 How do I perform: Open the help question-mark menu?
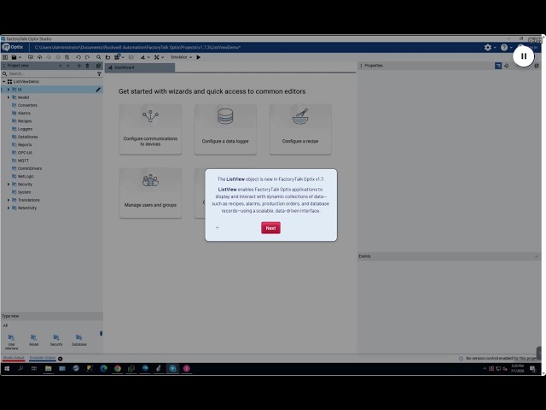click(x=504, y=48)
